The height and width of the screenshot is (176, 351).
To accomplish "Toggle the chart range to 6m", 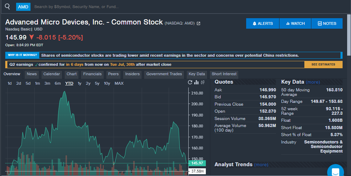I will (x=58, y=83).
